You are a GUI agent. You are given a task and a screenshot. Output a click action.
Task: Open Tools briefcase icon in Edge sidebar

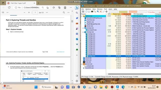coord(77,23)
